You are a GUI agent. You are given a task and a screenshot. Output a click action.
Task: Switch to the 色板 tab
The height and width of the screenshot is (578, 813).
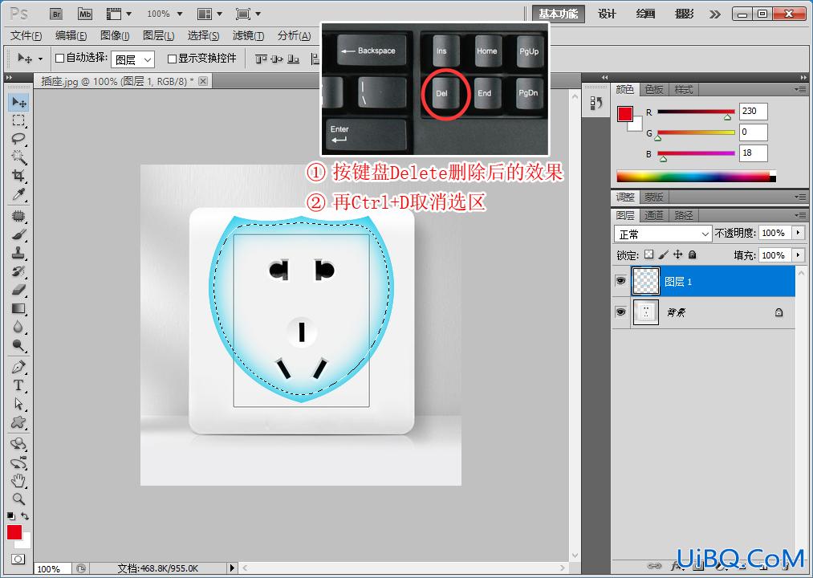coord(654,90)
